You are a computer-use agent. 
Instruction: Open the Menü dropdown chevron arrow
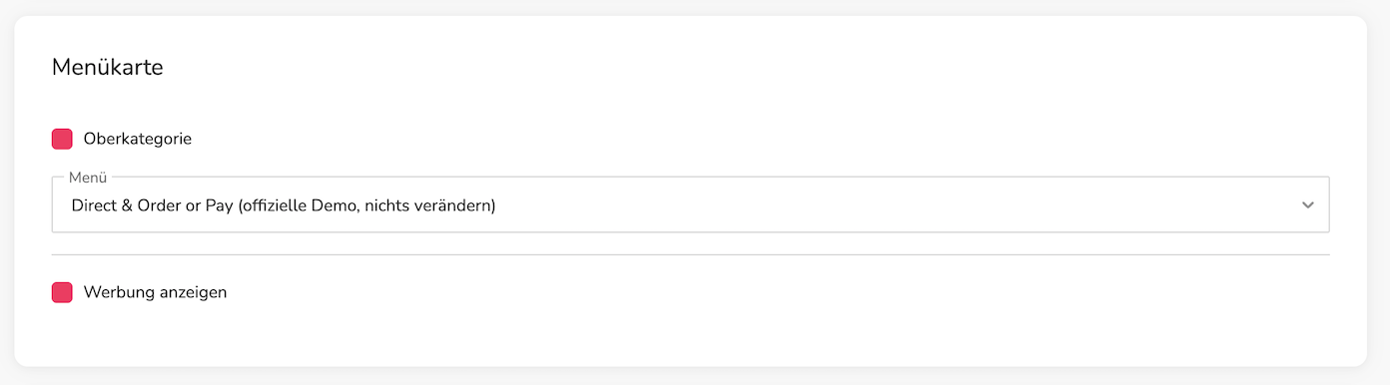coord(1308,204)
